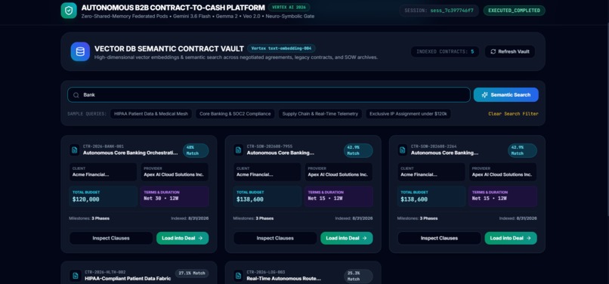
Task: Focus the search field containing Bank
Action: pyautogui.click(x=269, y=95)
